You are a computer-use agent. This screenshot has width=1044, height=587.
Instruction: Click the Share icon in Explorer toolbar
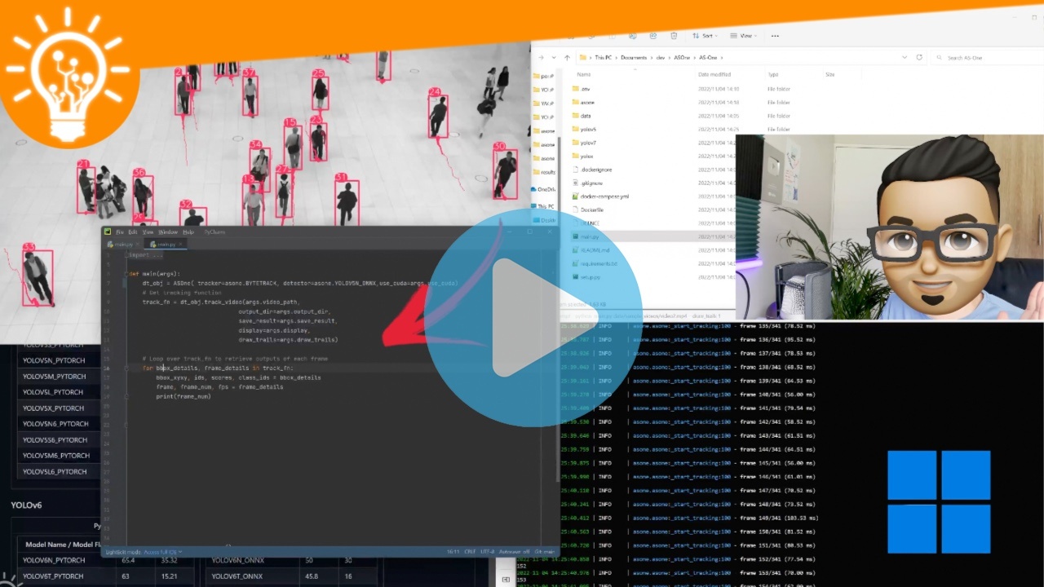[x=652, y=36]
